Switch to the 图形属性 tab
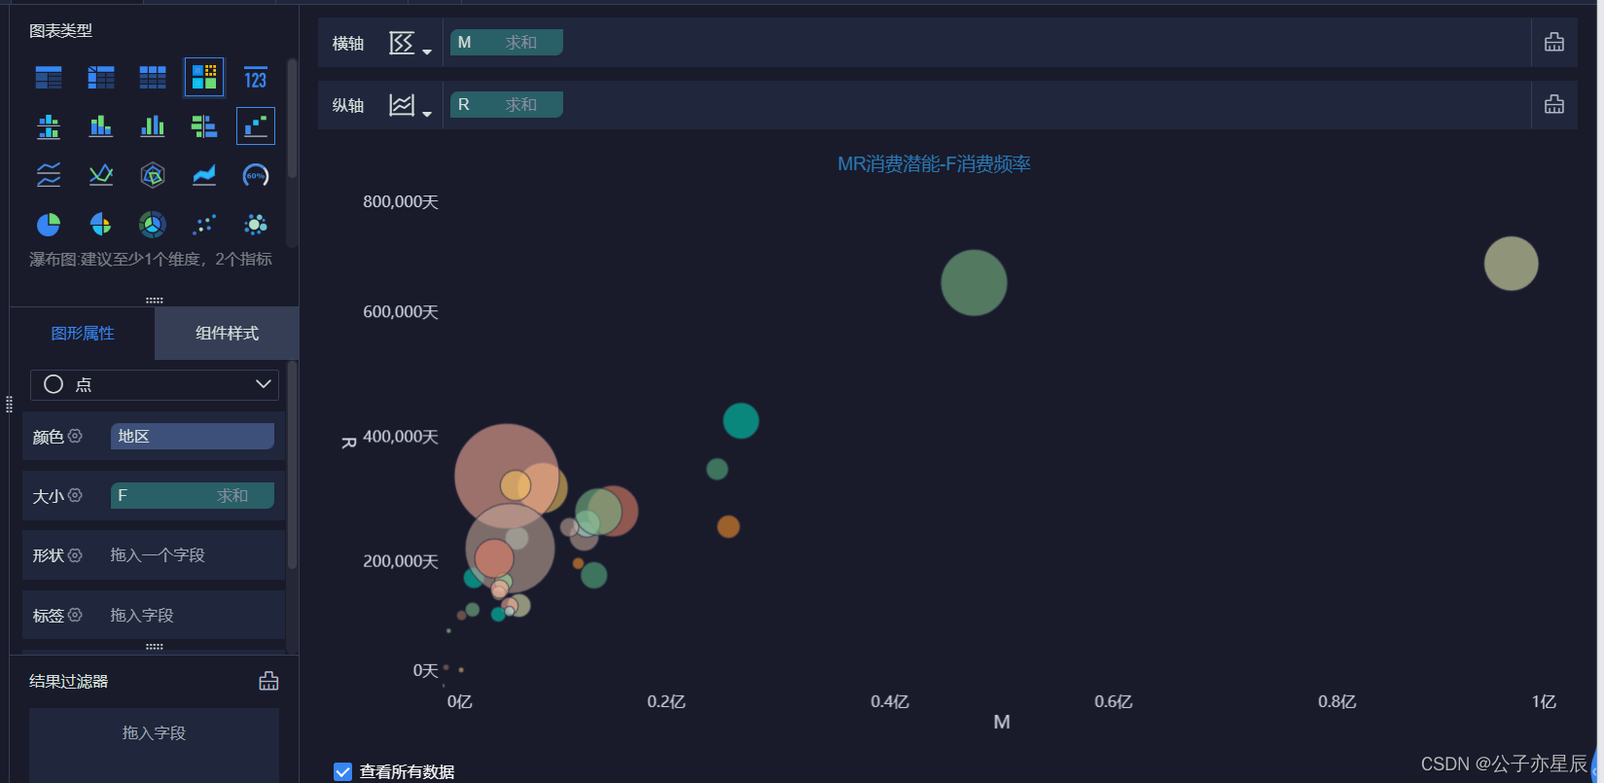 point(83,334)
